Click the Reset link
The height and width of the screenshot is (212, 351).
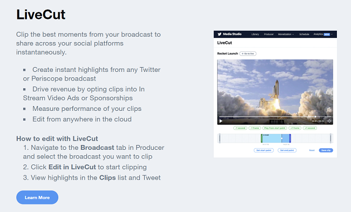point(312,150)
